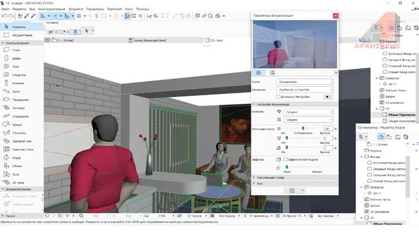This screenshot has height=235, width=419.
Task: Open the Документ menu
Action: [76, 9]
